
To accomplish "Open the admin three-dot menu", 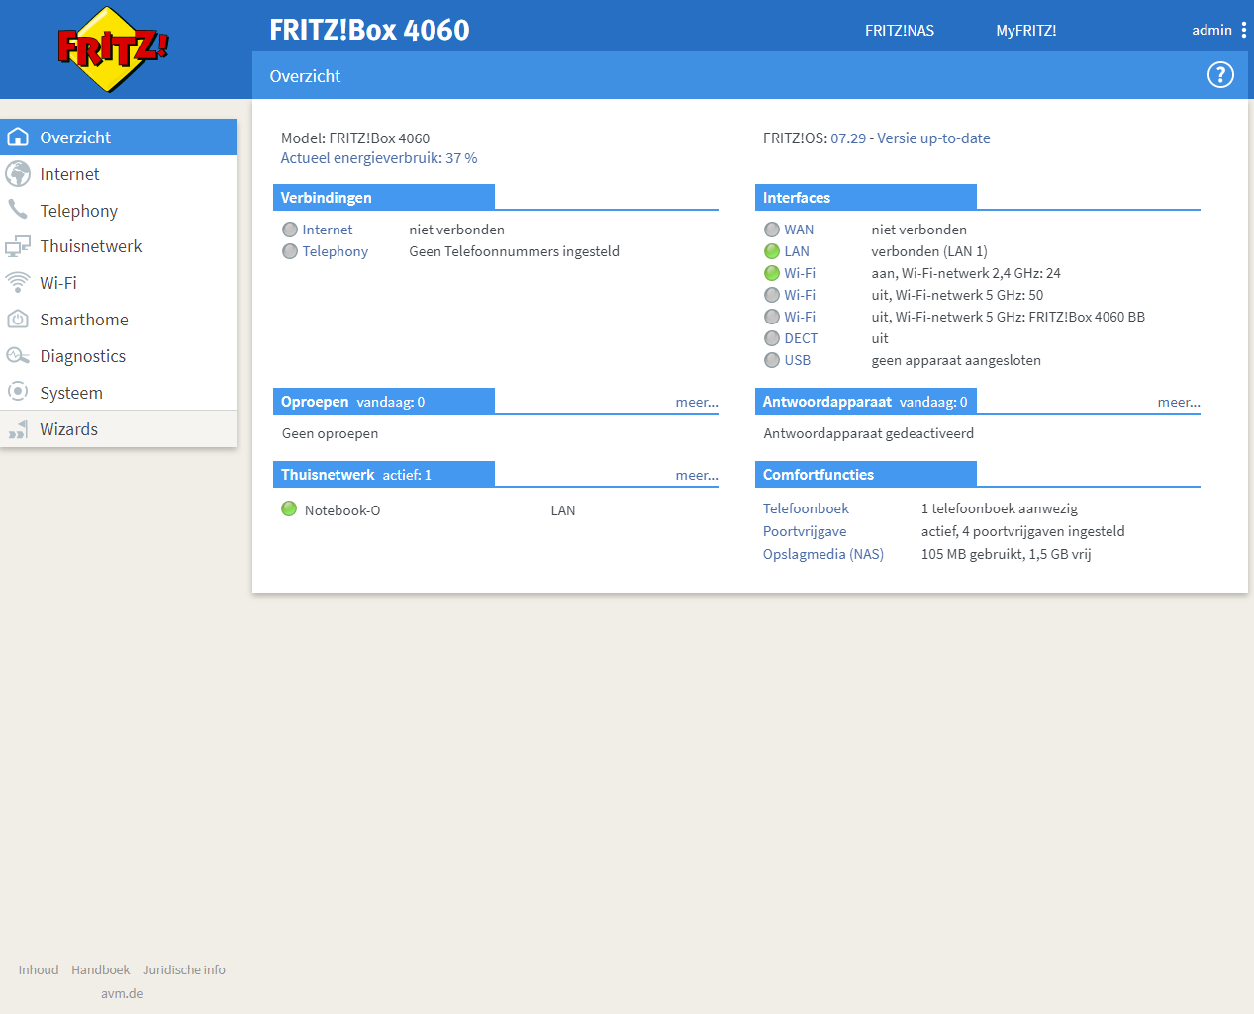I will (x=1243, y=30).
